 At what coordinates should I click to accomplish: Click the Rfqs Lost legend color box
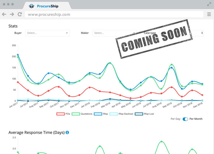click(139, 114)
